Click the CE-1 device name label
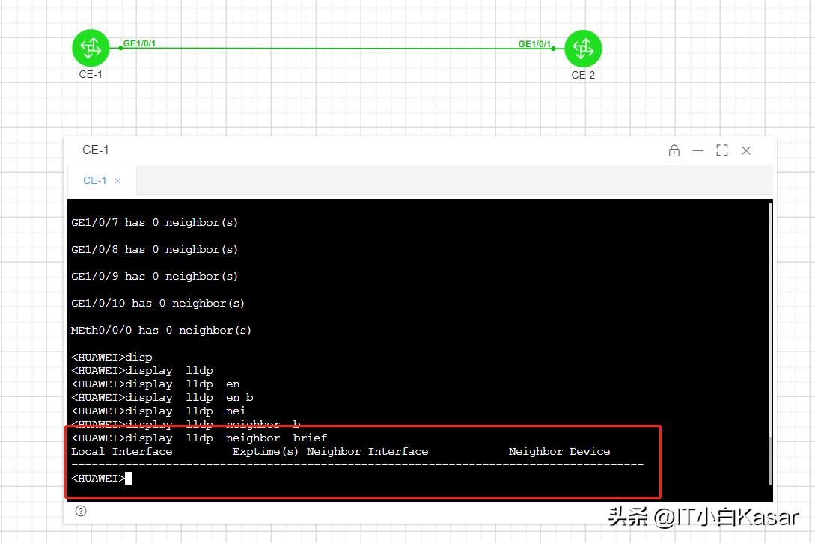This screenshot has height=543, width=815. click(x=90, y=74)
